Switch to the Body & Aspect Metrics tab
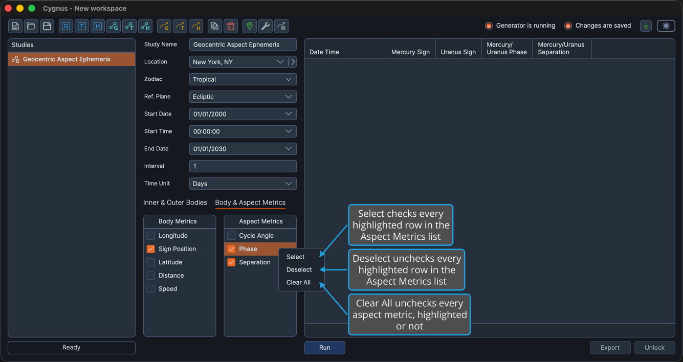Viewport: 683px width, 362px height. [x=250, y=202]
